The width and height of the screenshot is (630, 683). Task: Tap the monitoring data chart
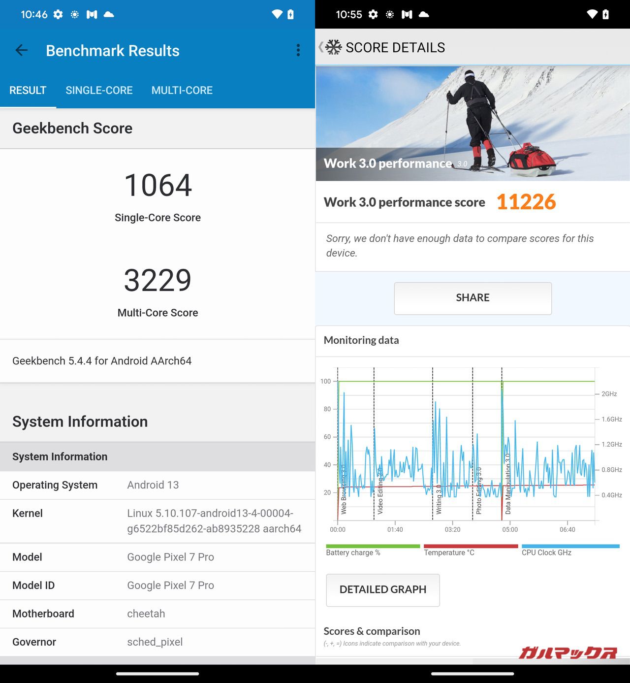pyautogui.click(x=466, y=446)
